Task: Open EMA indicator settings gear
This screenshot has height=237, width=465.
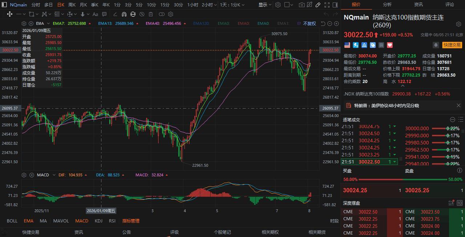Action: pyautogui.click(x=24, y=23)
